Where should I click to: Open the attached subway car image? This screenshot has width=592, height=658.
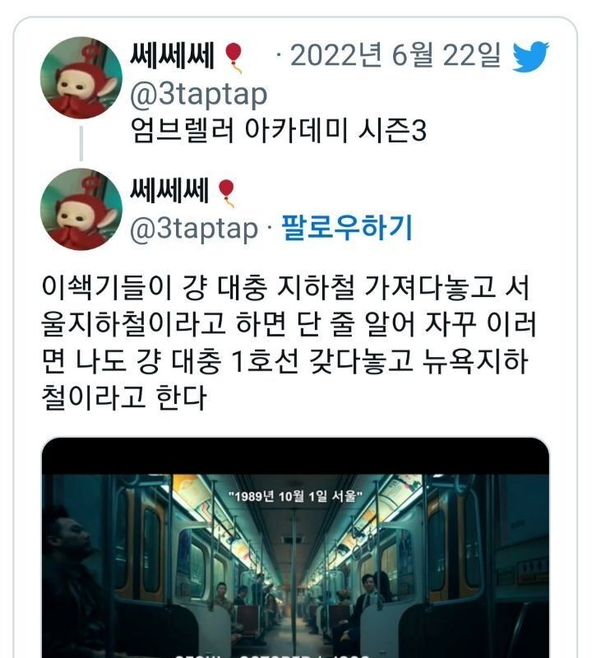(295, 548)
